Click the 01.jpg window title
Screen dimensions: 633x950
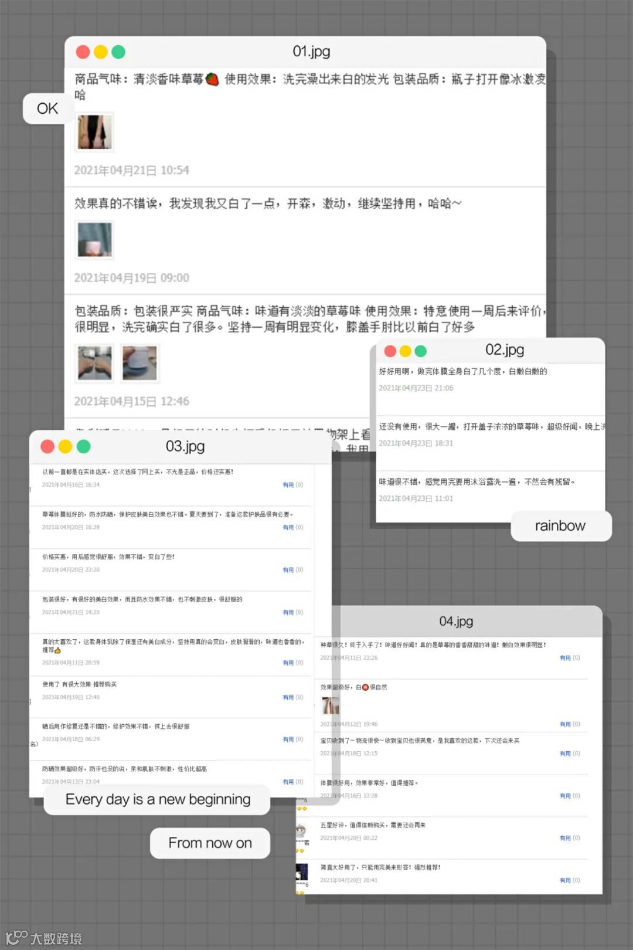tap(311, 52)
